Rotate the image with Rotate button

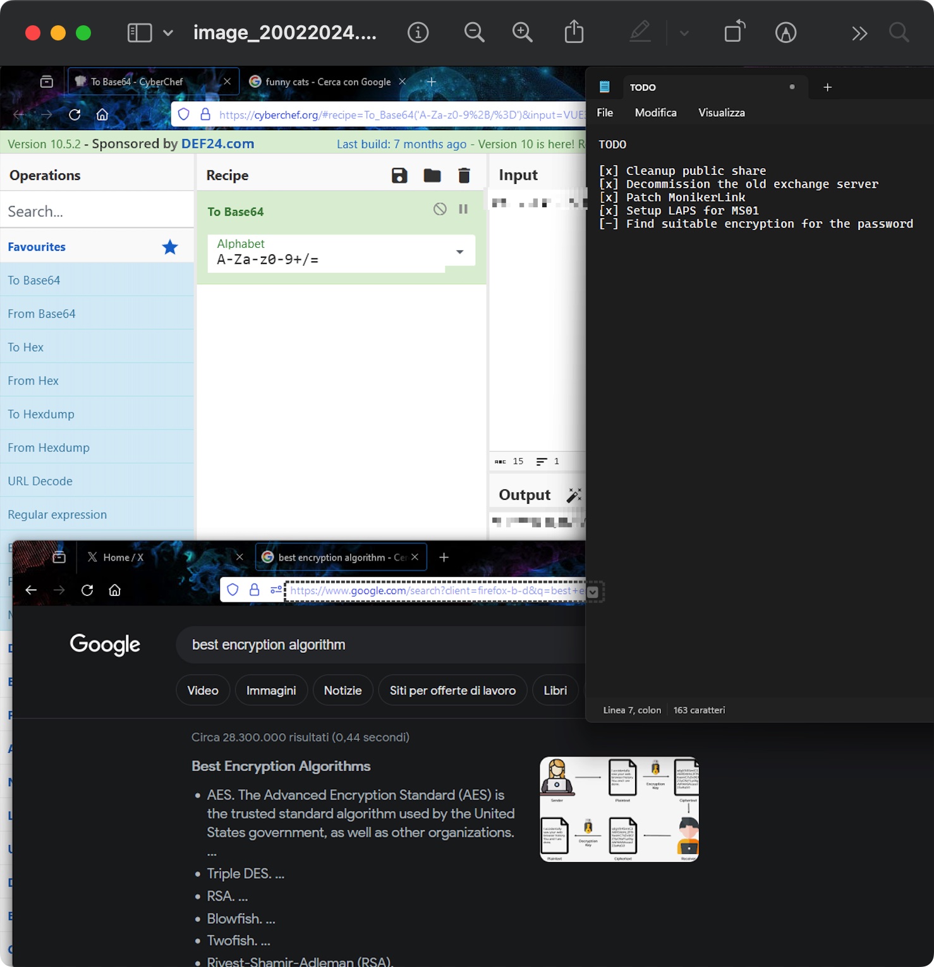[x=735, y=32]
